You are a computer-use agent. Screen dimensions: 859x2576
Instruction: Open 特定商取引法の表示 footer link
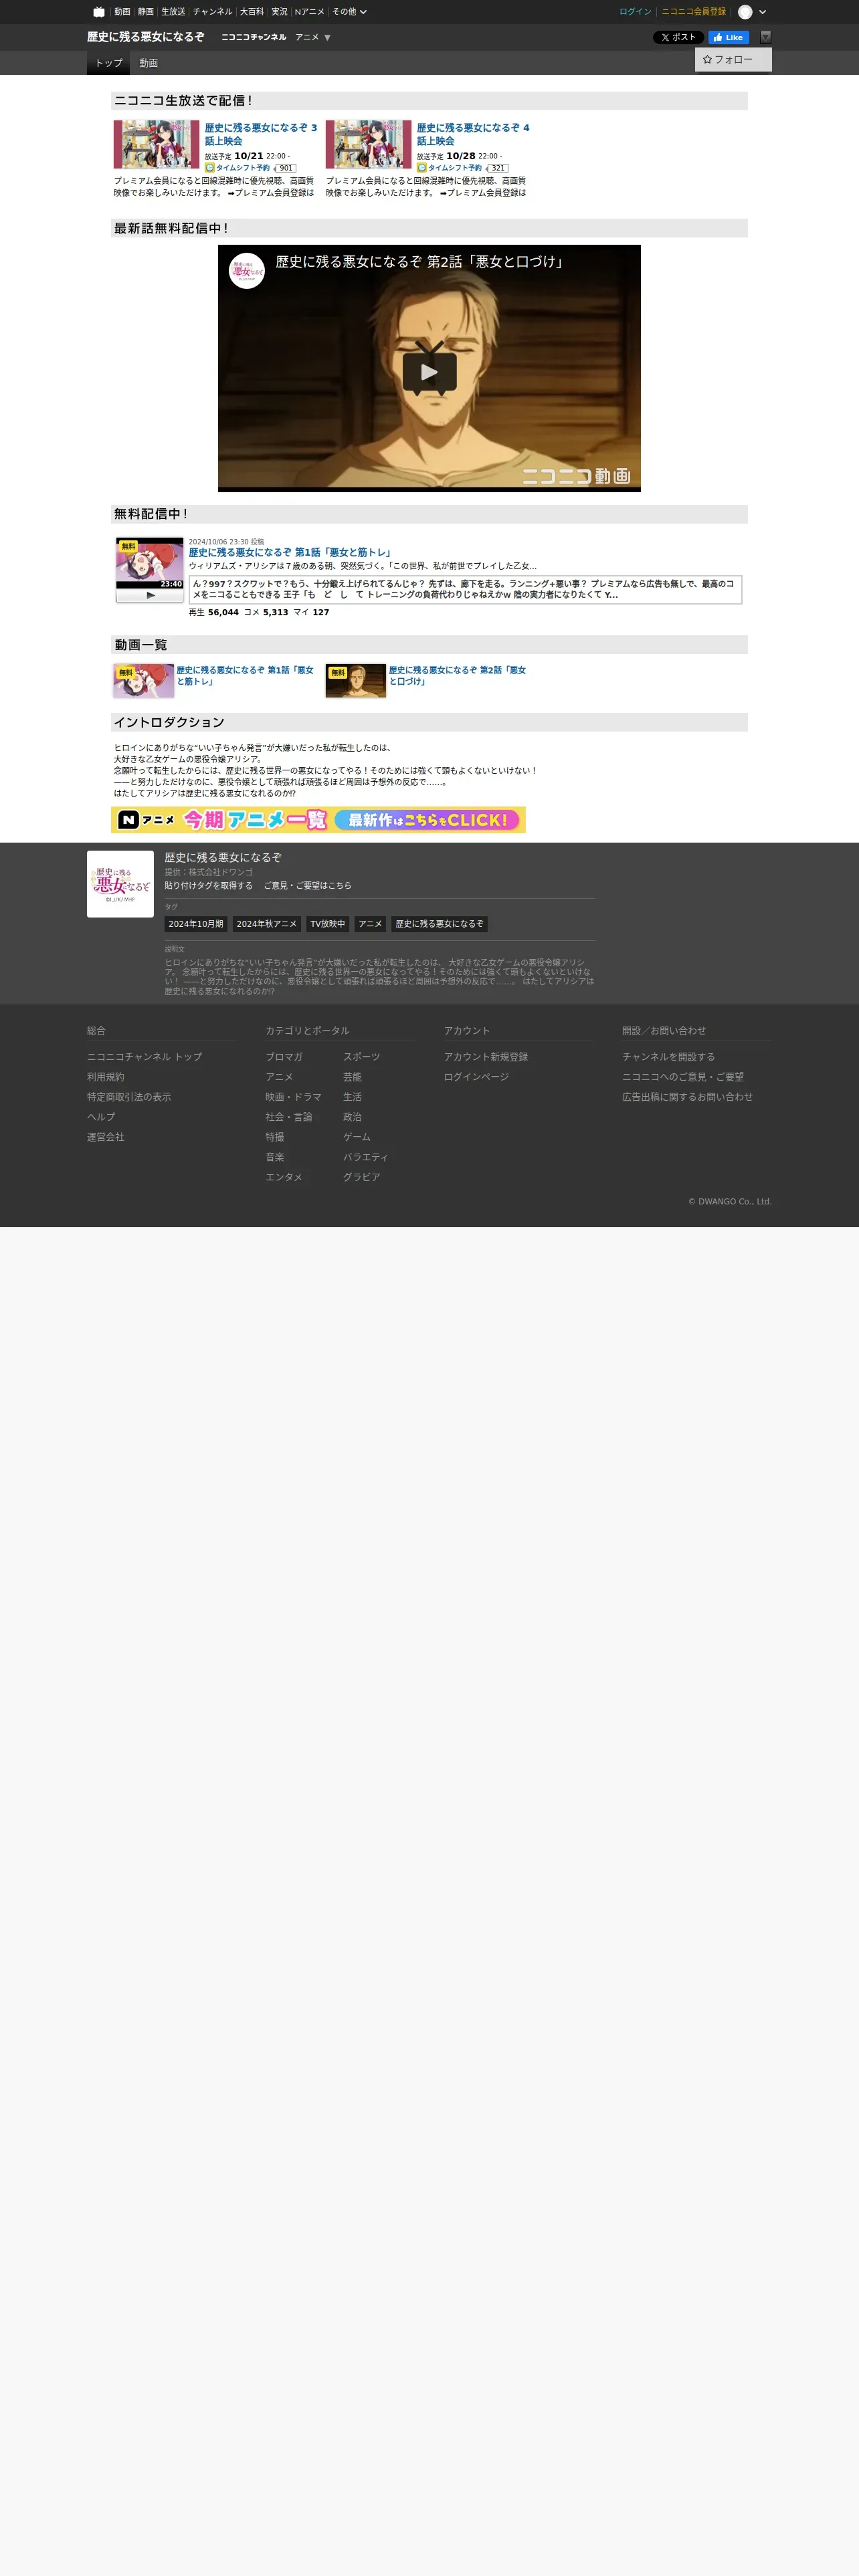(129, 1097)
